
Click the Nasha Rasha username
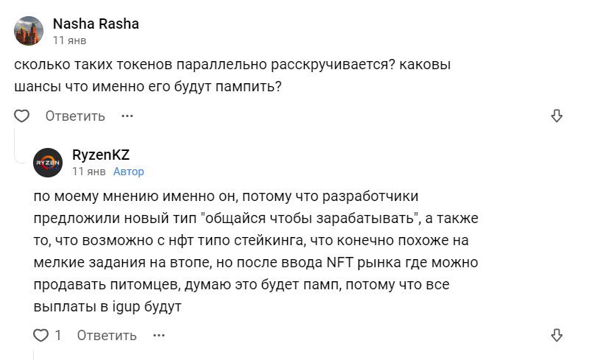96,24
